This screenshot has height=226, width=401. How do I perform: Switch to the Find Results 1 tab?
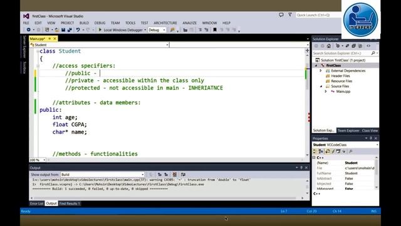tap(70, 203)
